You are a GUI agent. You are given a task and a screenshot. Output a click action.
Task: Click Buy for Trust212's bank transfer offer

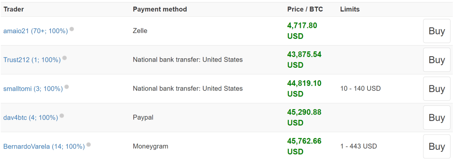point(437,59)
